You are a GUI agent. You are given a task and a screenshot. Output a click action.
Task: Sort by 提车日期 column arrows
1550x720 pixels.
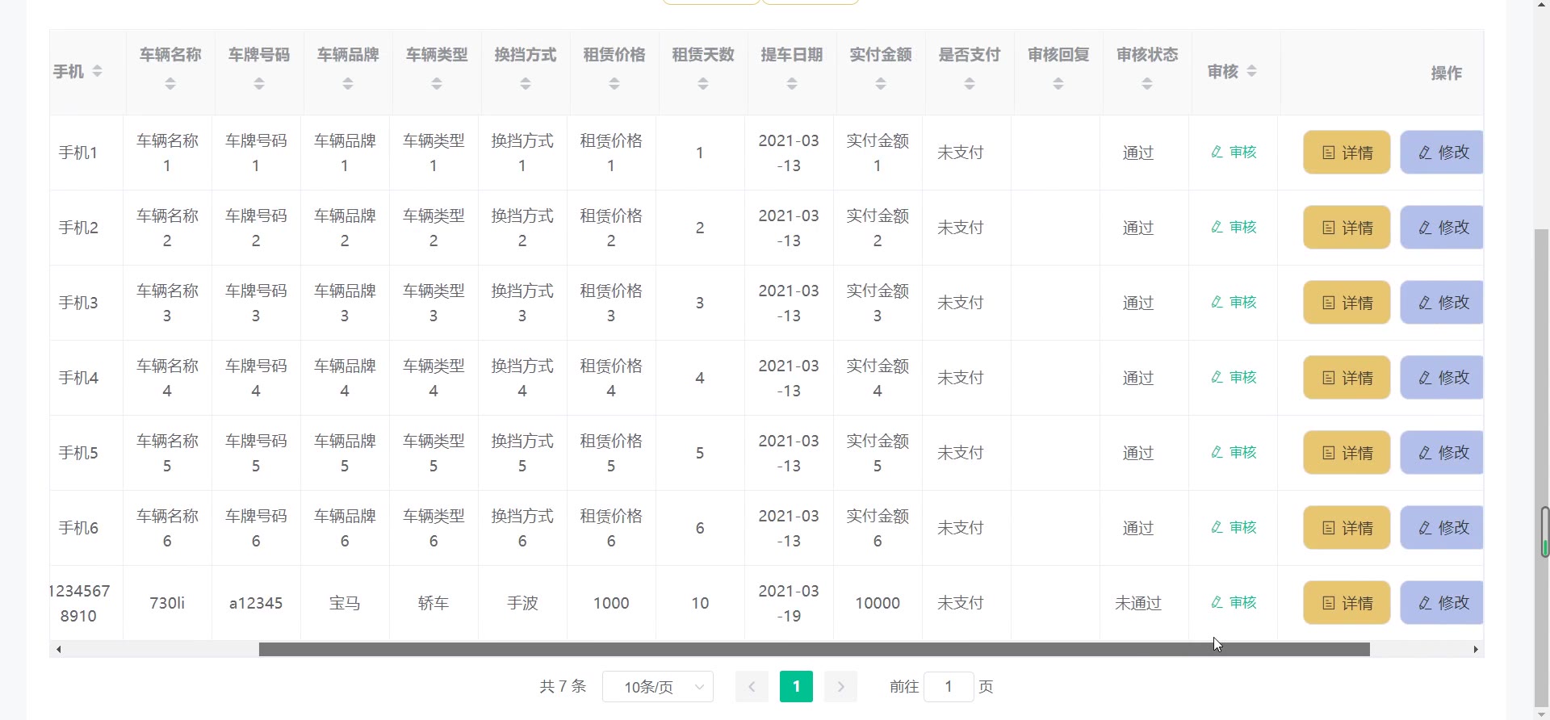(x=792, y=83)
